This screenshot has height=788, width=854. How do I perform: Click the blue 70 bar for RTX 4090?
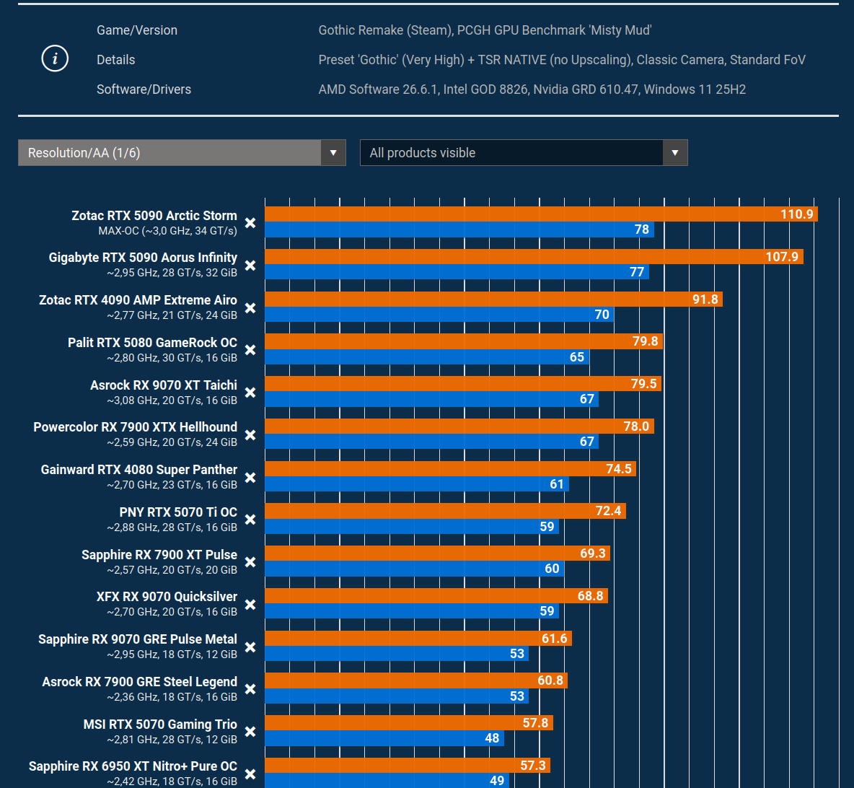click(439, 315)
